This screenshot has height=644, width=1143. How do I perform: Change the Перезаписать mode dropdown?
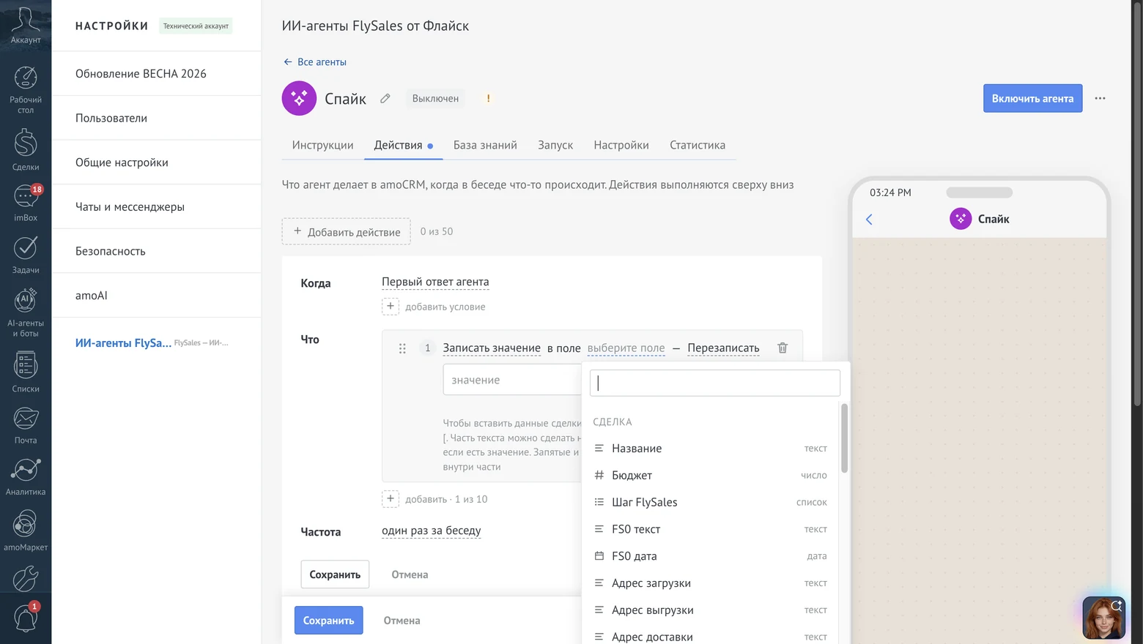pos(723,348)
